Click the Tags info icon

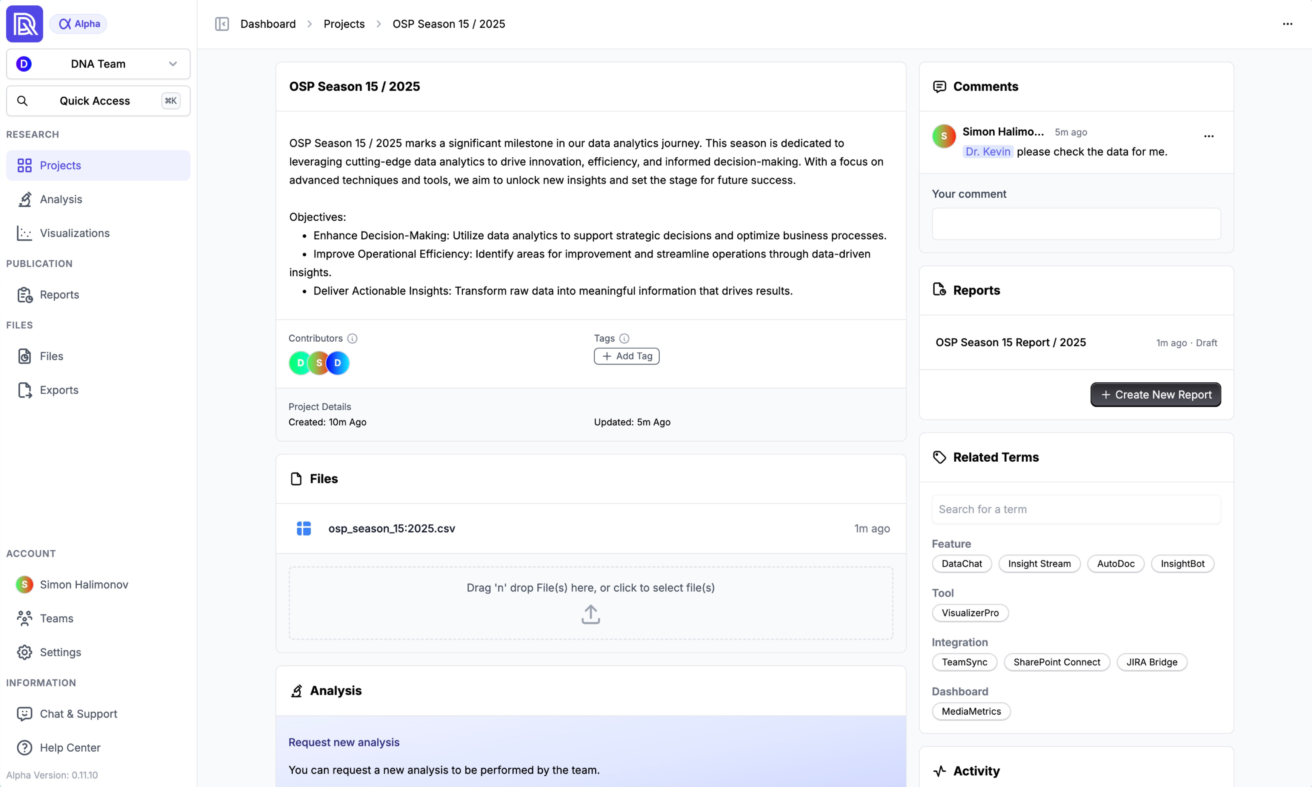[x=624, y=338]
